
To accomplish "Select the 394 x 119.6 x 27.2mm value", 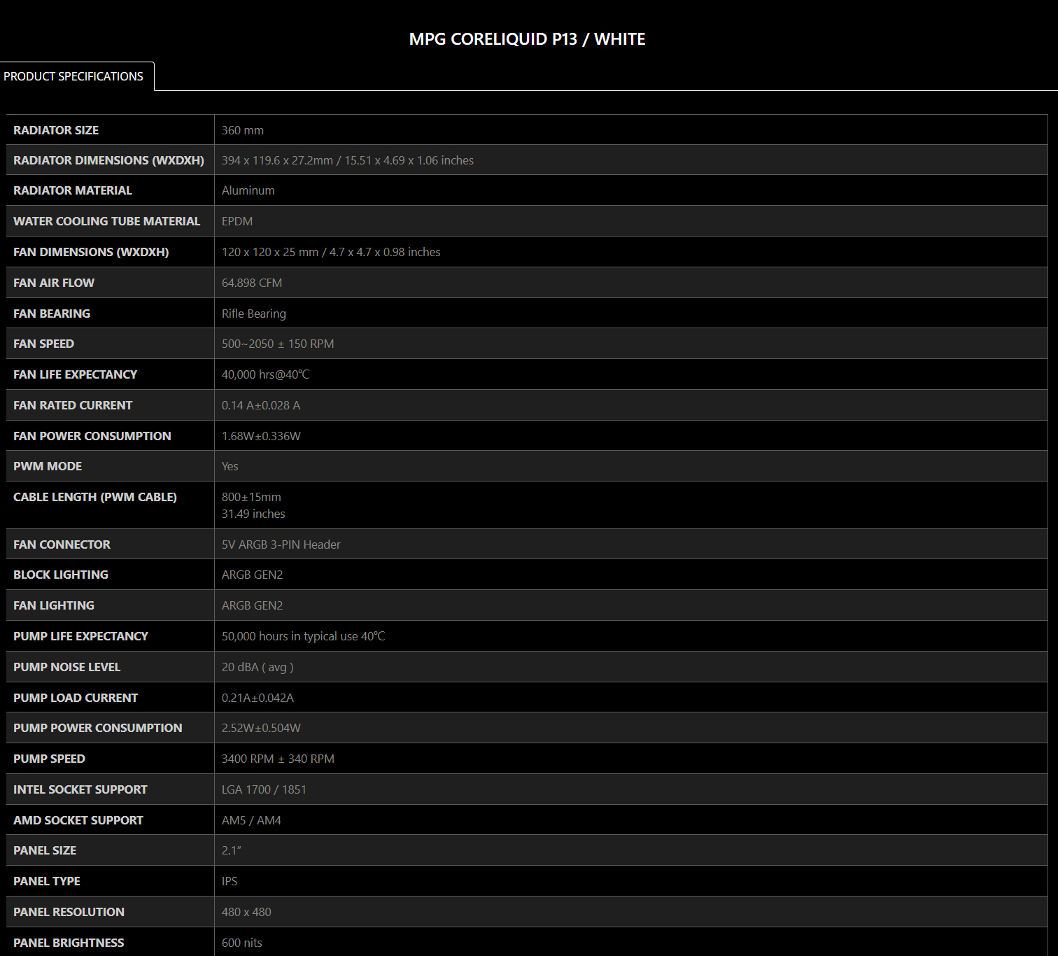I will 348,160.
